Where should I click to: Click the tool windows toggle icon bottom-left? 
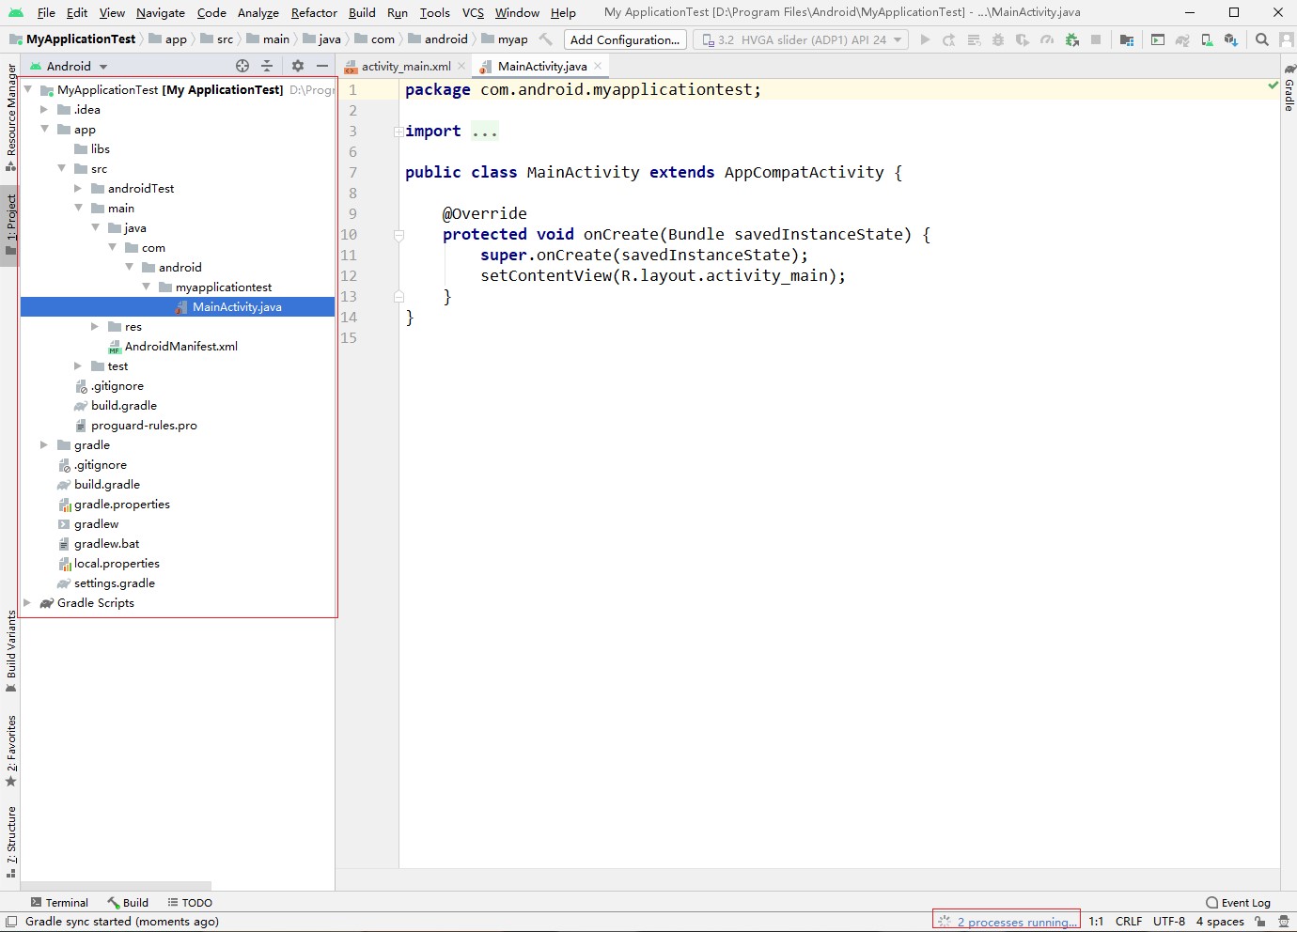[11, 922]
